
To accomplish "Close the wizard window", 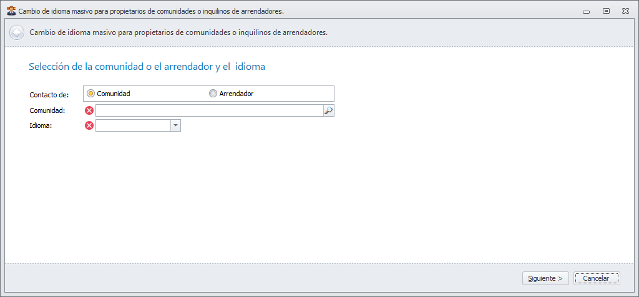I will point(625,11).
